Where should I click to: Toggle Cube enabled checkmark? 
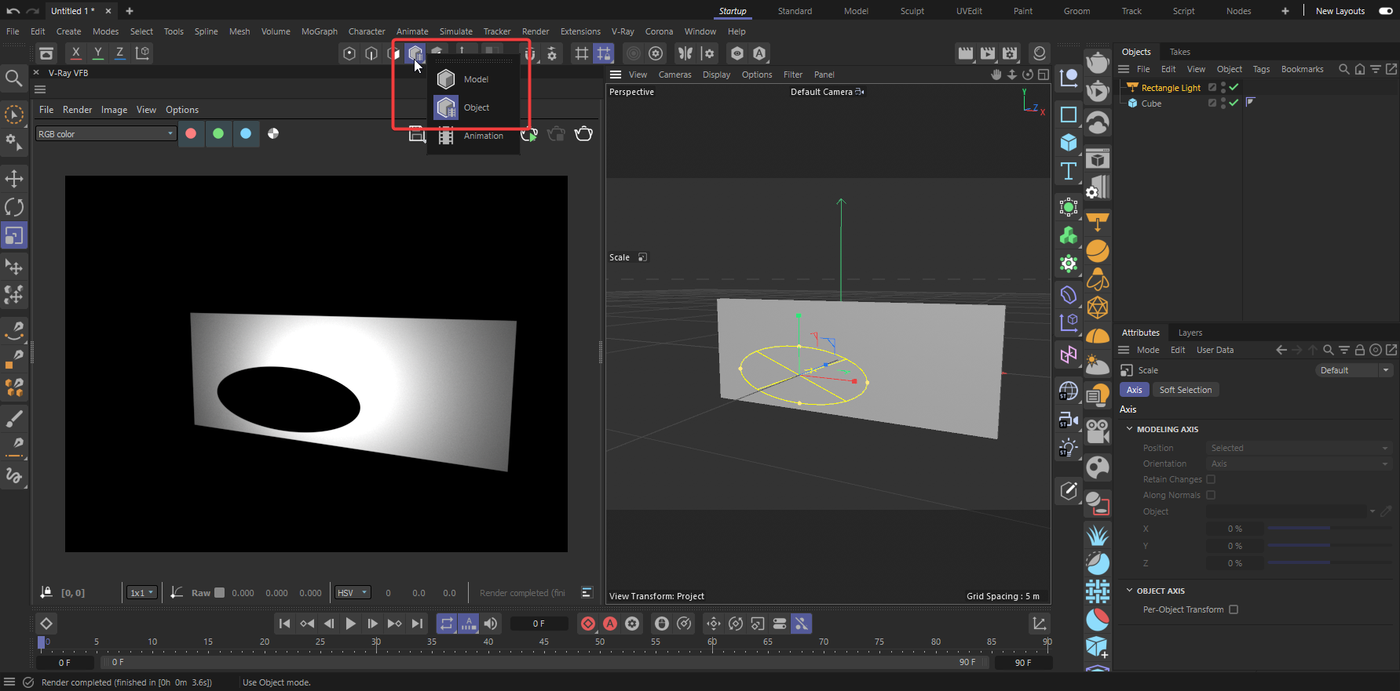tap(1234, 103)
